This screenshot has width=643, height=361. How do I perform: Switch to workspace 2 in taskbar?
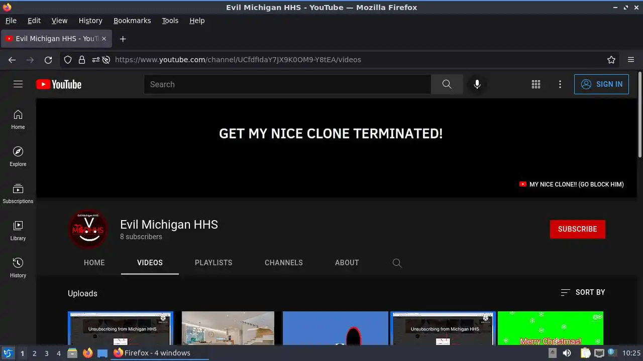(34, 353)
